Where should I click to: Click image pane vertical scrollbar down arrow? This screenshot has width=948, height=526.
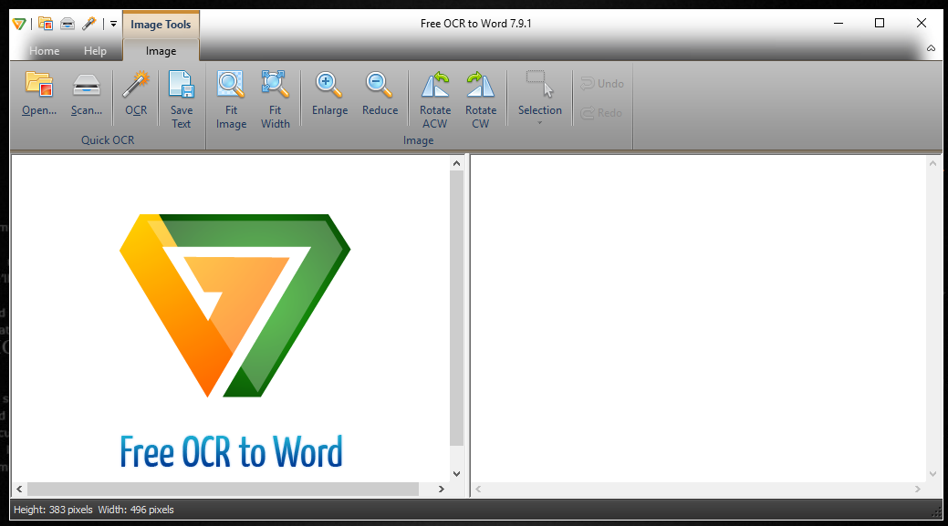pos(456,474)
